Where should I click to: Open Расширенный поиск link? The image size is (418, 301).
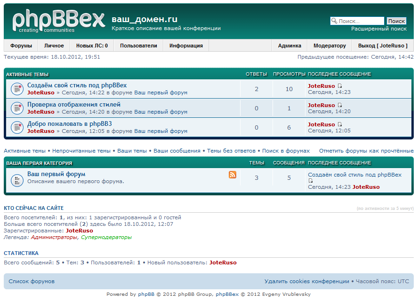(378, 29)
